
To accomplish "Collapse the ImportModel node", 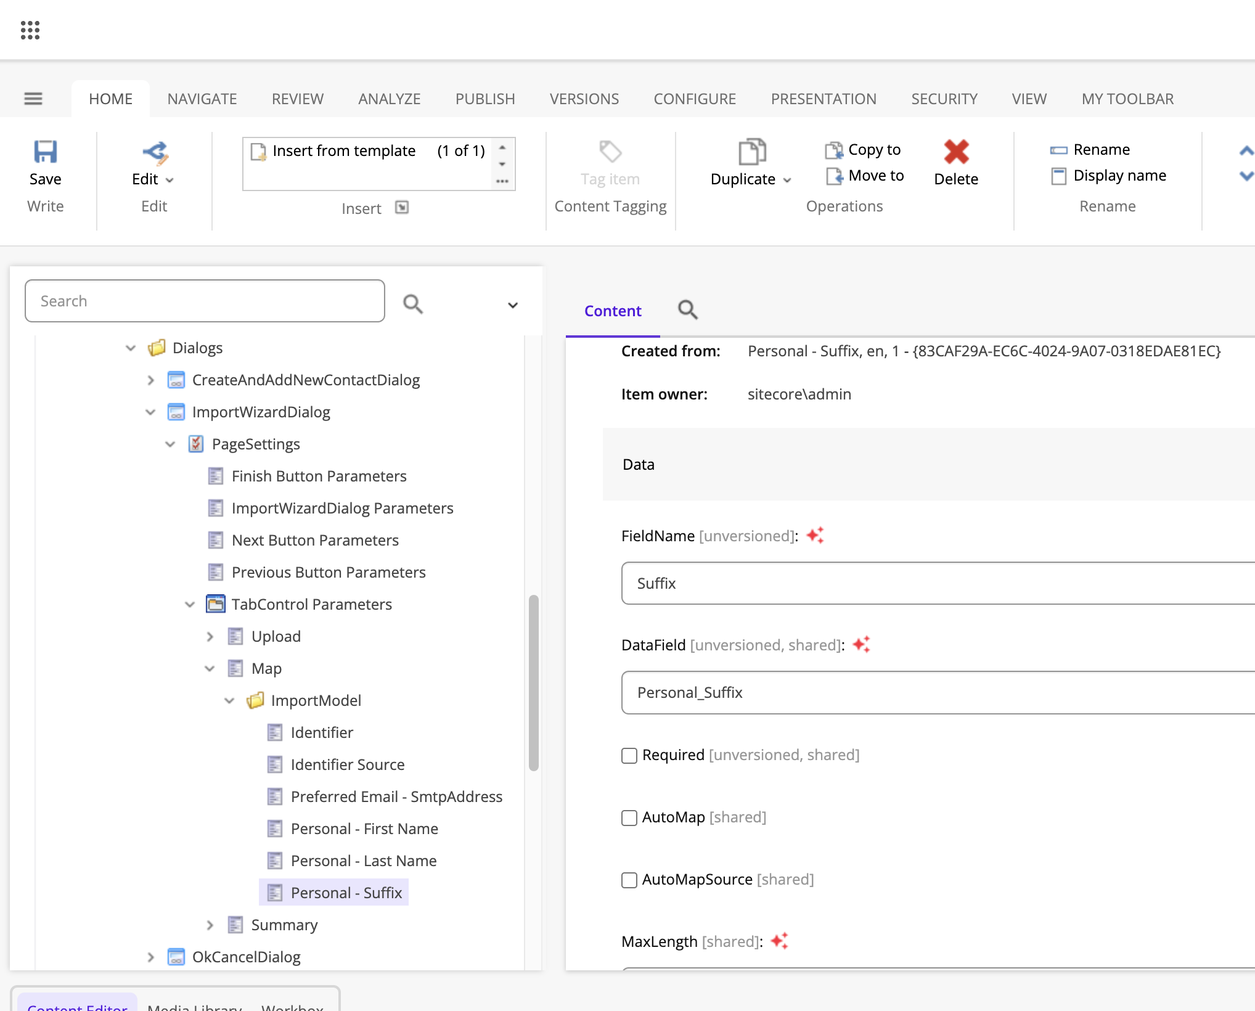I will click(229, 700).
